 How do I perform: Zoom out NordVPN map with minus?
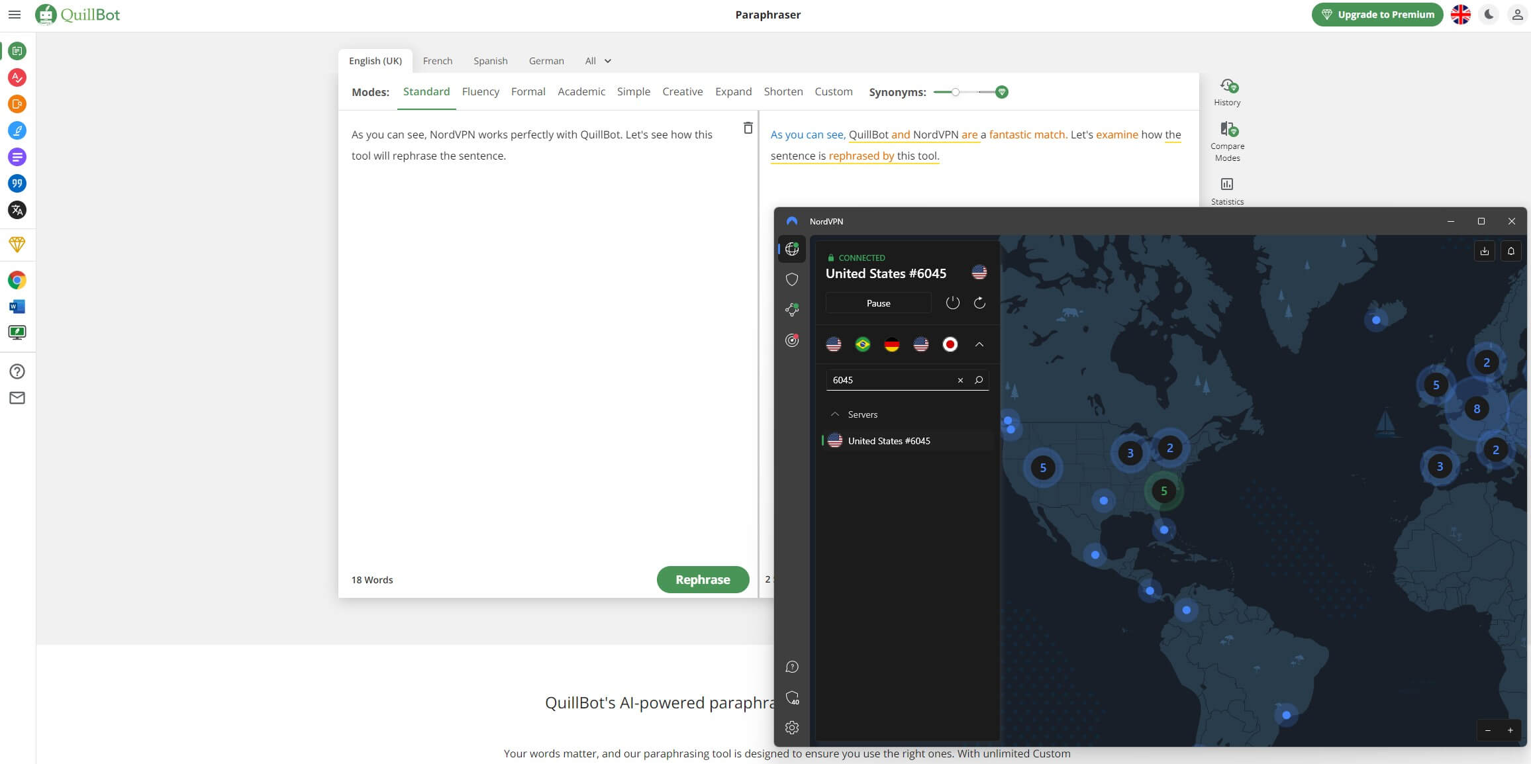pos(1488,730)
